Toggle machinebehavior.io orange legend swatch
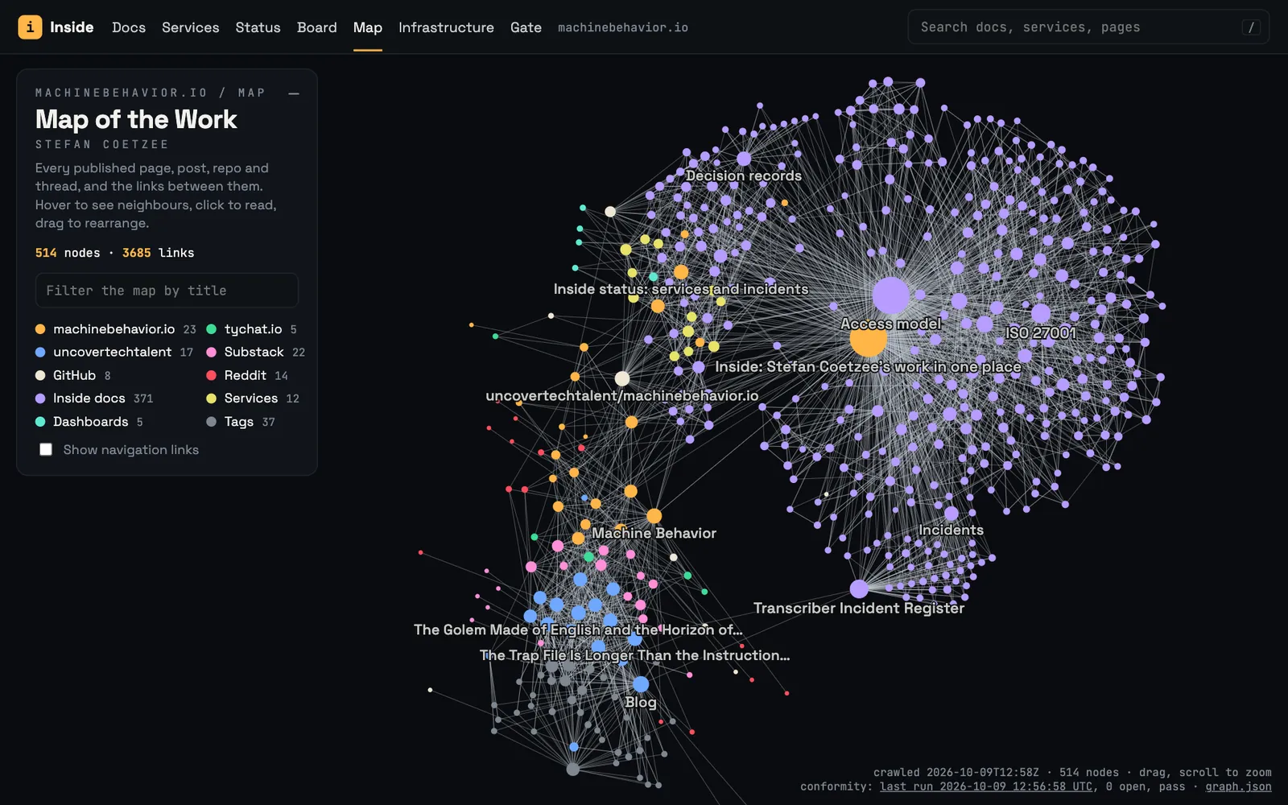The width and height of the screenshot is (1288, 805). tap(40, 329)
